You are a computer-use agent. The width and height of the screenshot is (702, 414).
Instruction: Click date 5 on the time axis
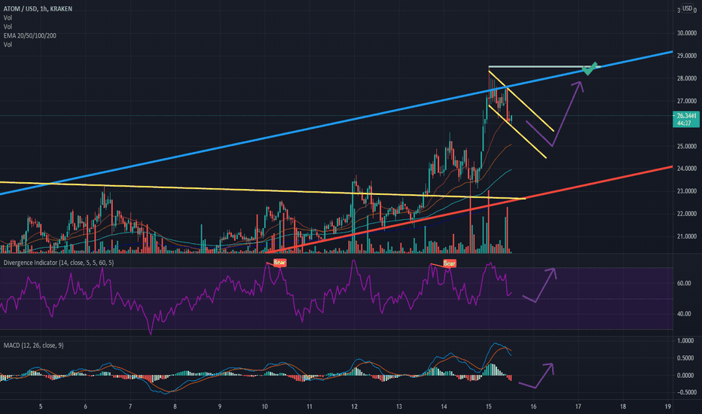[41, 406]
